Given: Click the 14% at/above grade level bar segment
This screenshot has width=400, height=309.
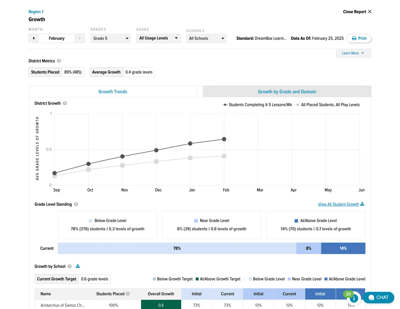Looking at the screenshot, I should [343, 249].
